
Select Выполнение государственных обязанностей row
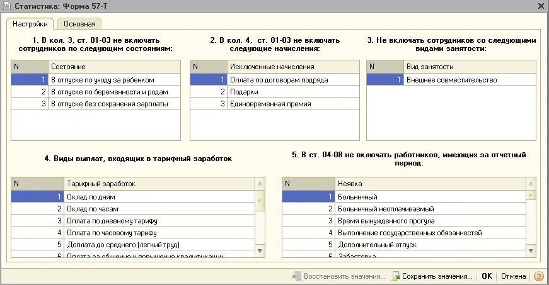pyautogui.click(x=404, y=232)
